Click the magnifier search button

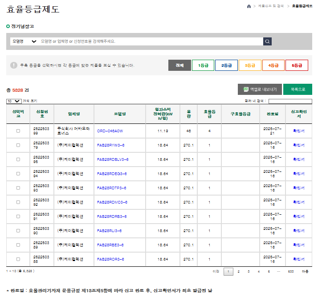click(x=267, y=41)
